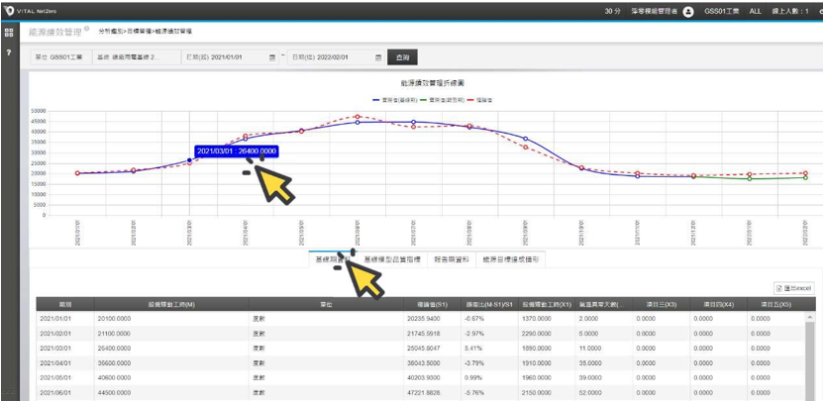Open calendar picker for end date
The height and width of the screenshot is (401, 823).
pos(378,57)
